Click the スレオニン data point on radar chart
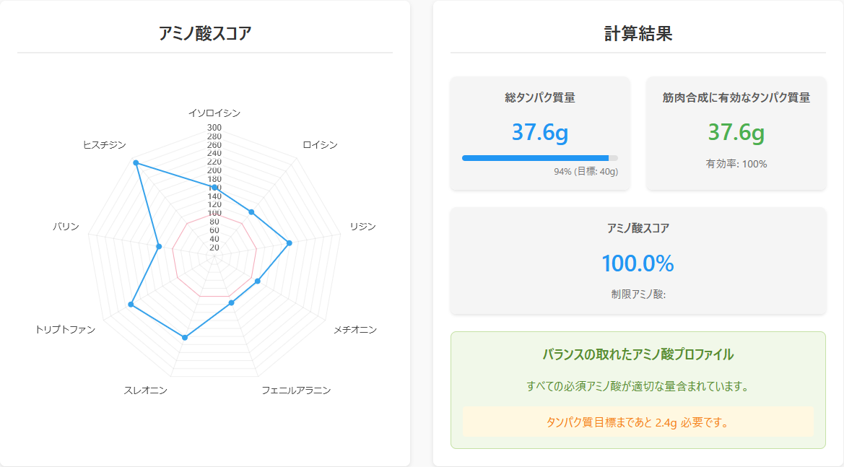Image resolution: width=844 pixels, height=467 pixels. [x=185, y=337]
